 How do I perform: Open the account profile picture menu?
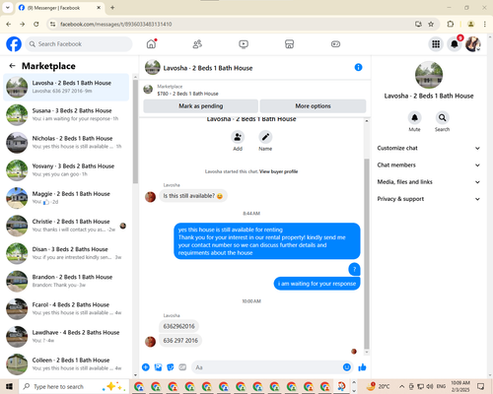click(473, 44)
